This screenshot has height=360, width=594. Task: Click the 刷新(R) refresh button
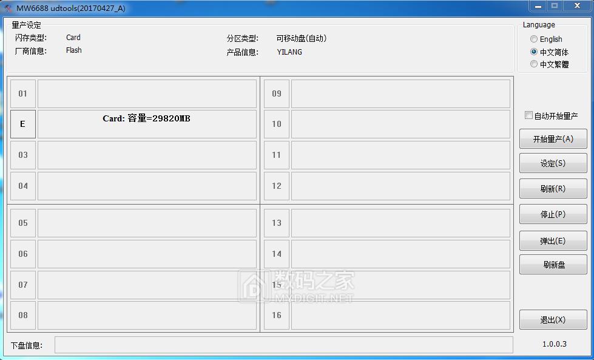point(553,189)
